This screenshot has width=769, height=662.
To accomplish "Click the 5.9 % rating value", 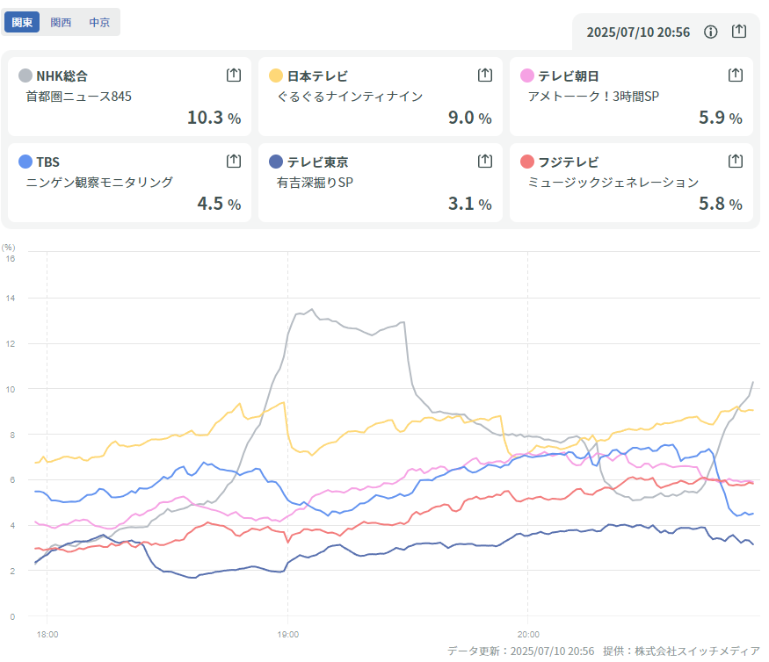I will click(x=721, y=118).
